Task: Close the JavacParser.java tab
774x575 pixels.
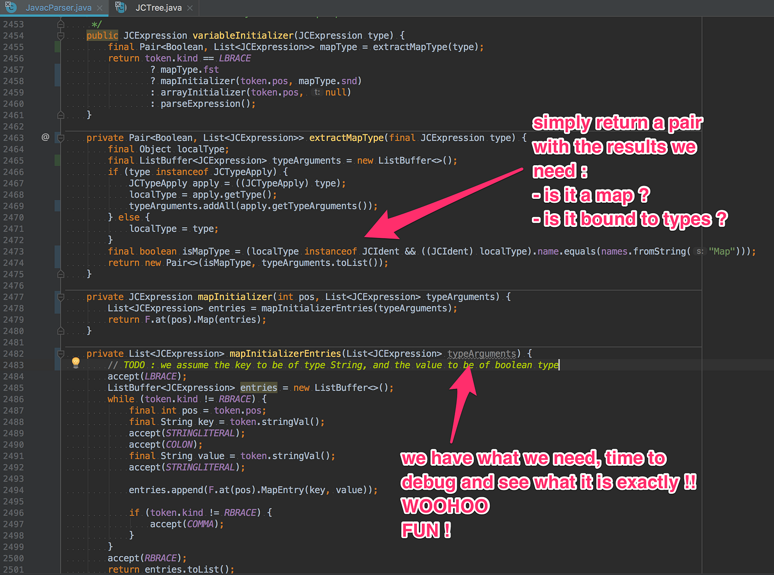Action: point(98,8)
